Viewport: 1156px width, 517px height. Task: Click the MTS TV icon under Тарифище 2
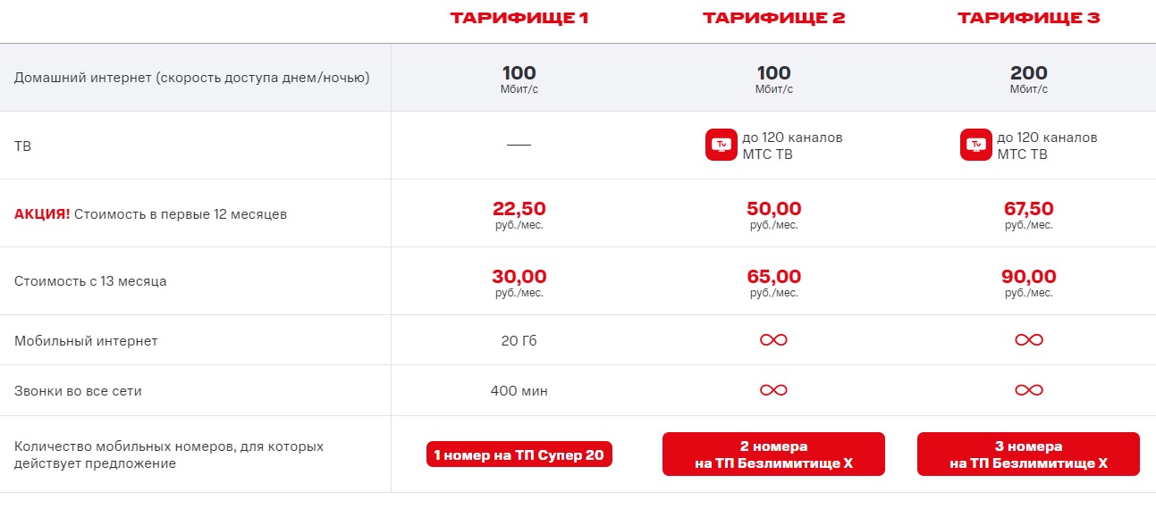[x=721, y=145]
